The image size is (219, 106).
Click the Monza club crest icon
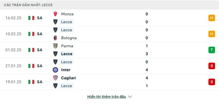coord(55,14)
